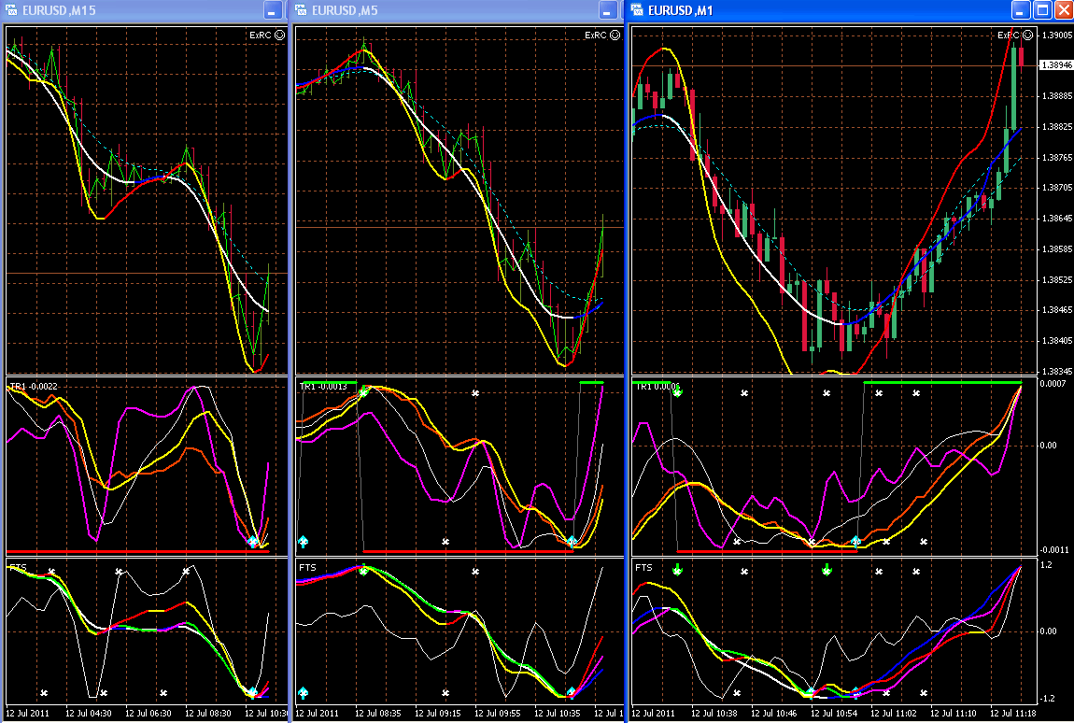The width and height of the screenshot is (1074, 723).
Task: Select green down arrow in M5 FTS panel
Action: point(363,569)
